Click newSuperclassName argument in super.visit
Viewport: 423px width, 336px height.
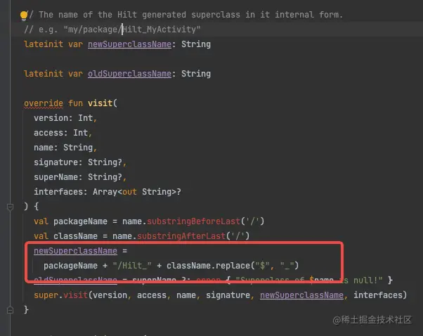301,295
